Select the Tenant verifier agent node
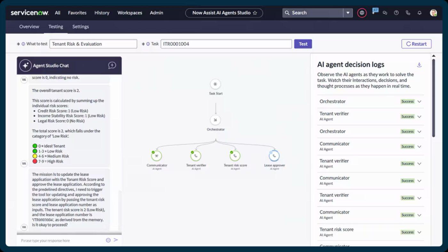 (x=196, y=156)
